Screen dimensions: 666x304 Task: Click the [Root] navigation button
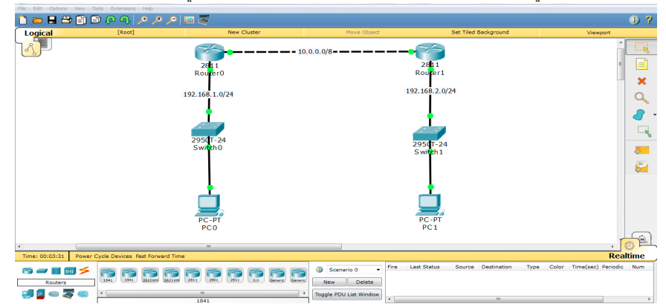[x=126, y=32]
